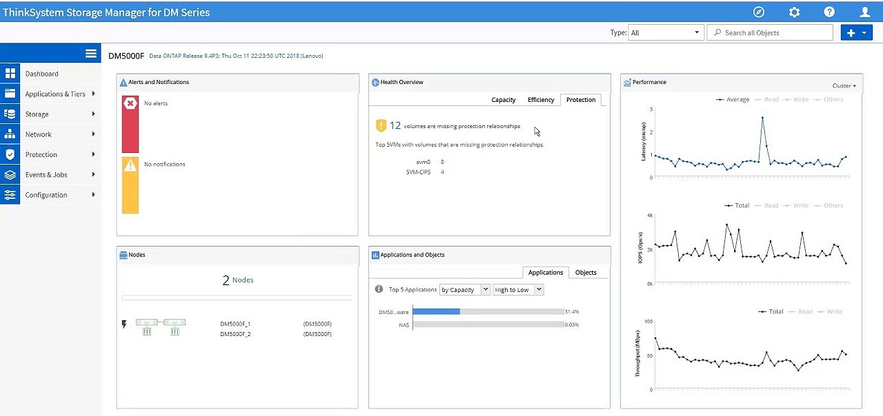Switch to the Objects tab
The image size is (883, 416).
(x=586, y=273)
